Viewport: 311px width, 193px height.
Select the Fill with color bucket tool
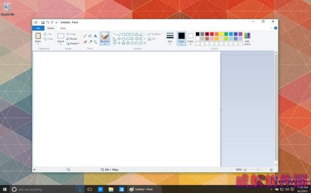coord(90,36)
